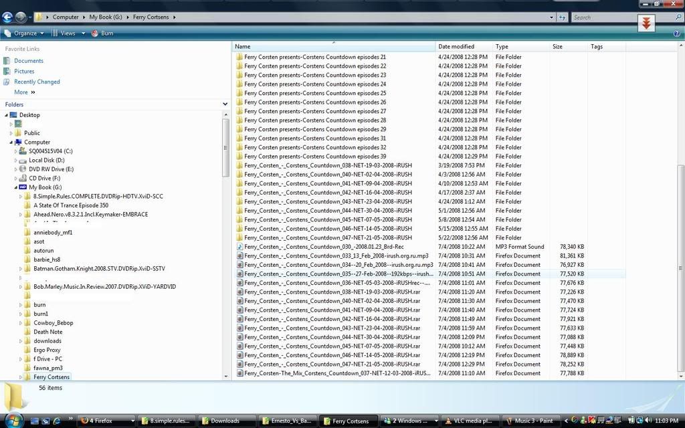Click the folder icon of Corstens Countdown episodes 21
This screenshot has width=685, height=428.
(239, 57)
